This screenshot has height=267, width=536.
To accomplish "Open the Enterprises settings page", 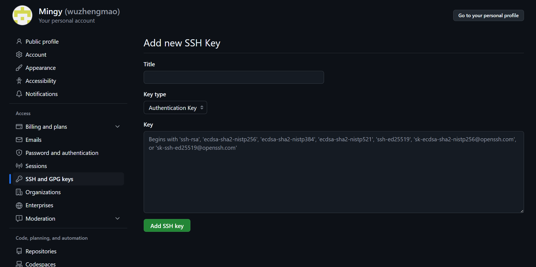I will (x=39, y=205).
